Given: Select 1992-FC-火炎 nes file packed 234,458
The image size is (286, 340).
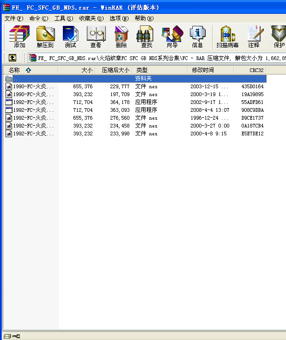Looking at the screenshot, I should (135, 126).
